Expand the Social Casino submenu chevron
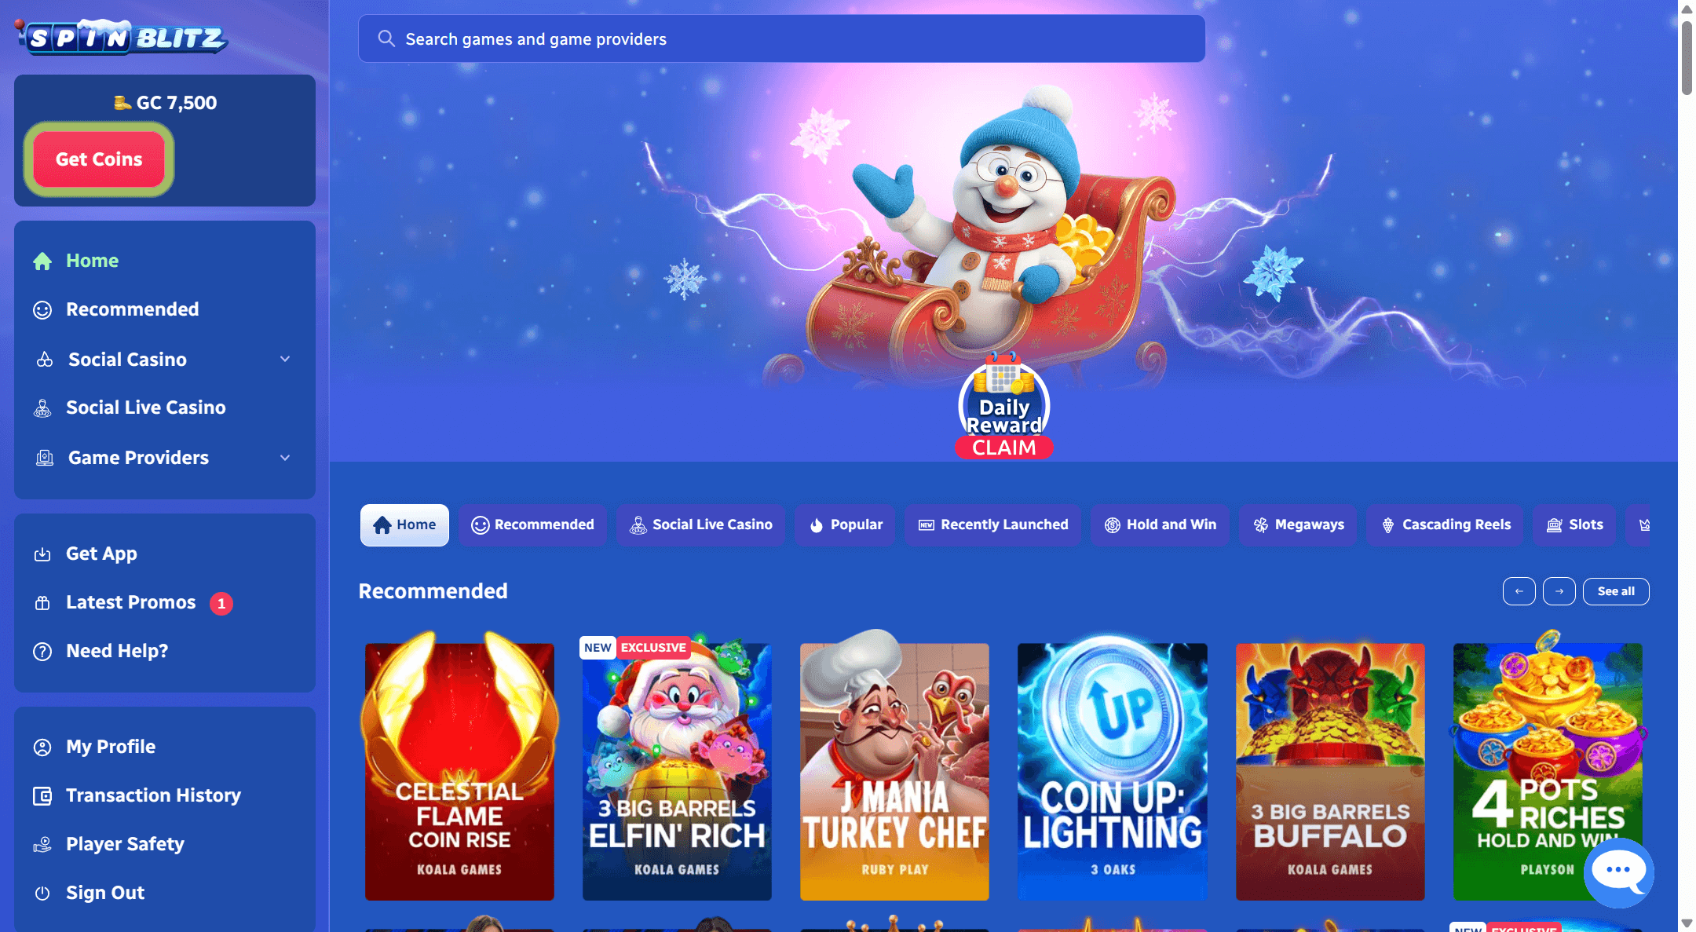The width and height of the screenshot is (1696, 932). 285,360
